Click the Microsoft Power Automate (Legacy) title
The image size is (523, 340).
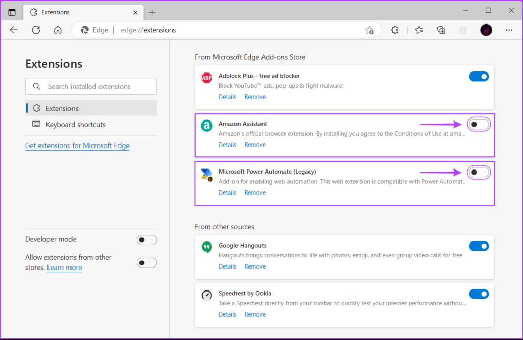click(267, 172)
